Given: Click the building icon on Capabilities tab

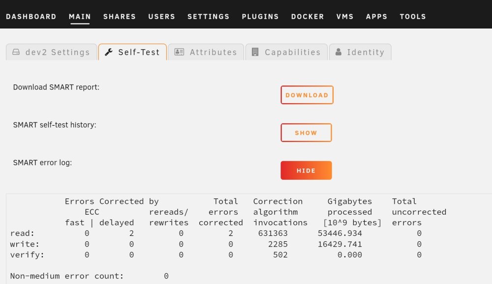Looking at the screenshot, I should pos(255,52).
